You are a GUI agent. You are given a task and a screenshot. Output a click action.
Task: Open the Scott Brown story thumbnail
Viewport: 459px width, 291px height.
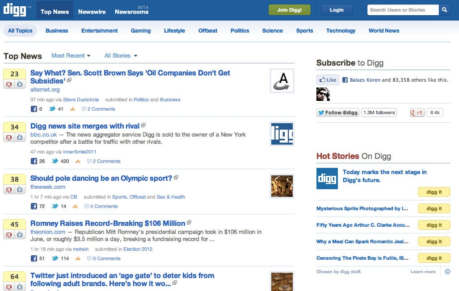(x=282, y=81)
